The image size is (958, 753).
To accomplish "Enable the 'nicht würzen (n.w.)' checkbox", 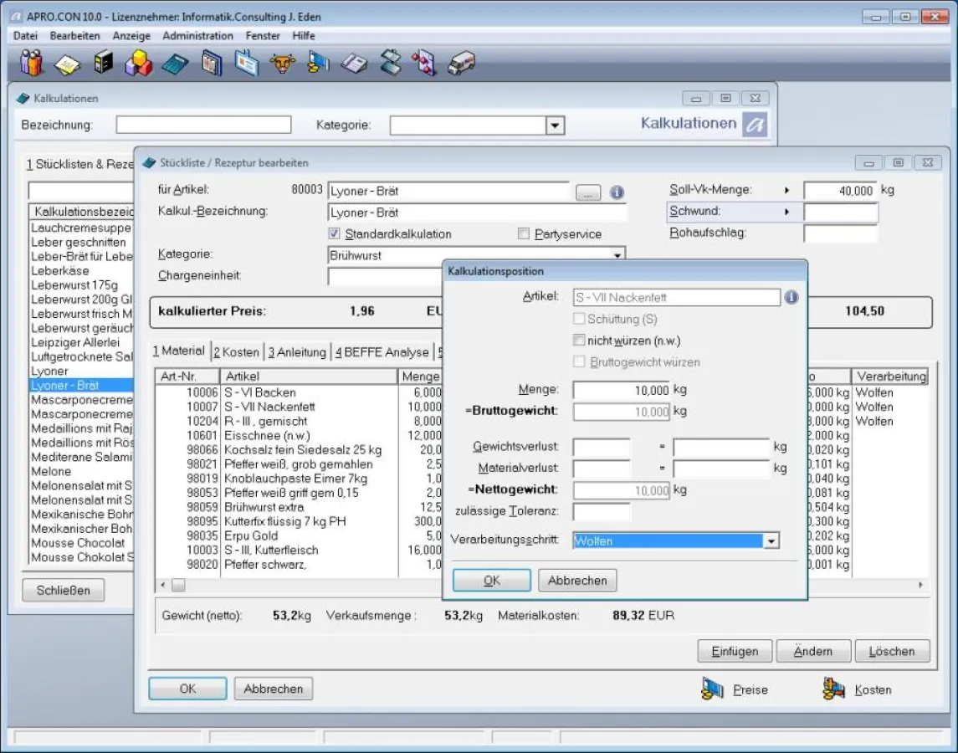I will [x=579, y=341].
